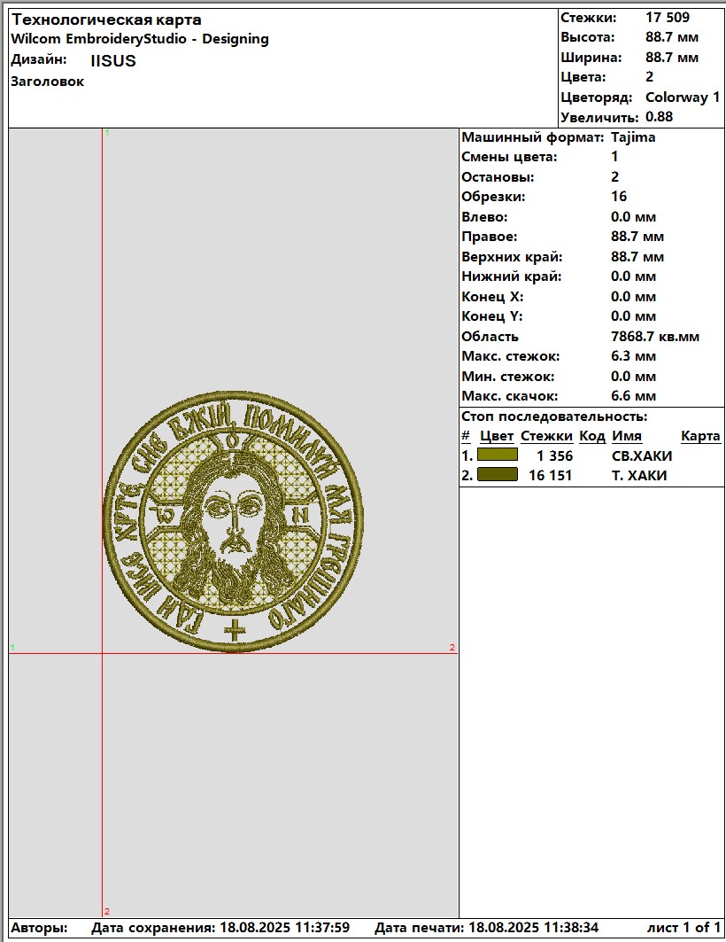Click the 'Стоп последовательность:' heading
726x942 pixels.
coord(554,417)
